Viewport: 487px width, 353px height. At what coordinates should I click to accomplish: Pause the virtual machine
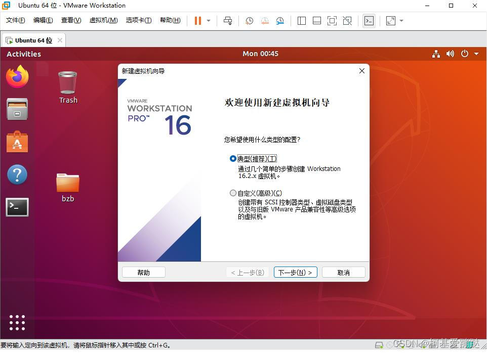(197, 21)
